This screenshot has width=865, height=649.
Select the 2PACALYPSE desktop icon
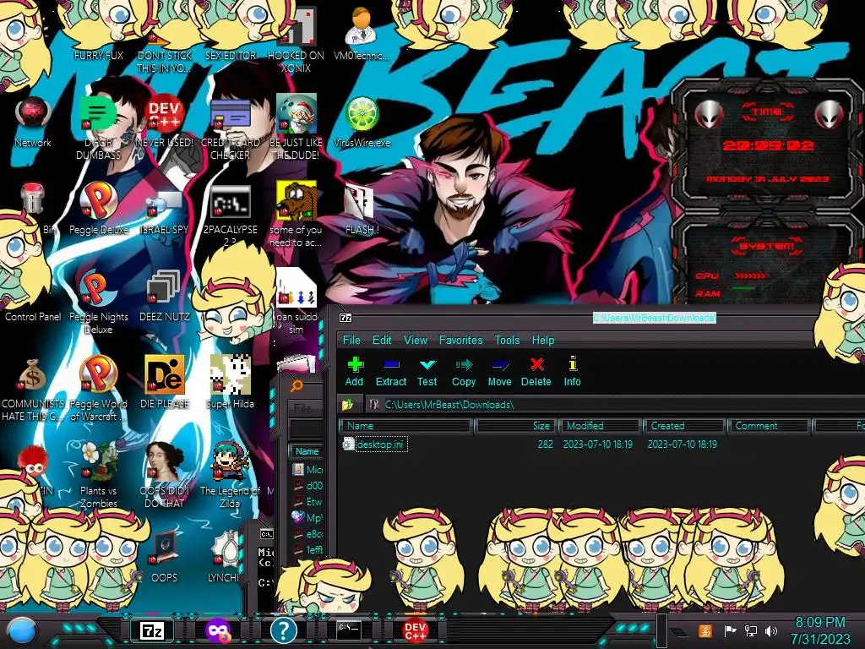pyautogui.click(x=231, y=214)
